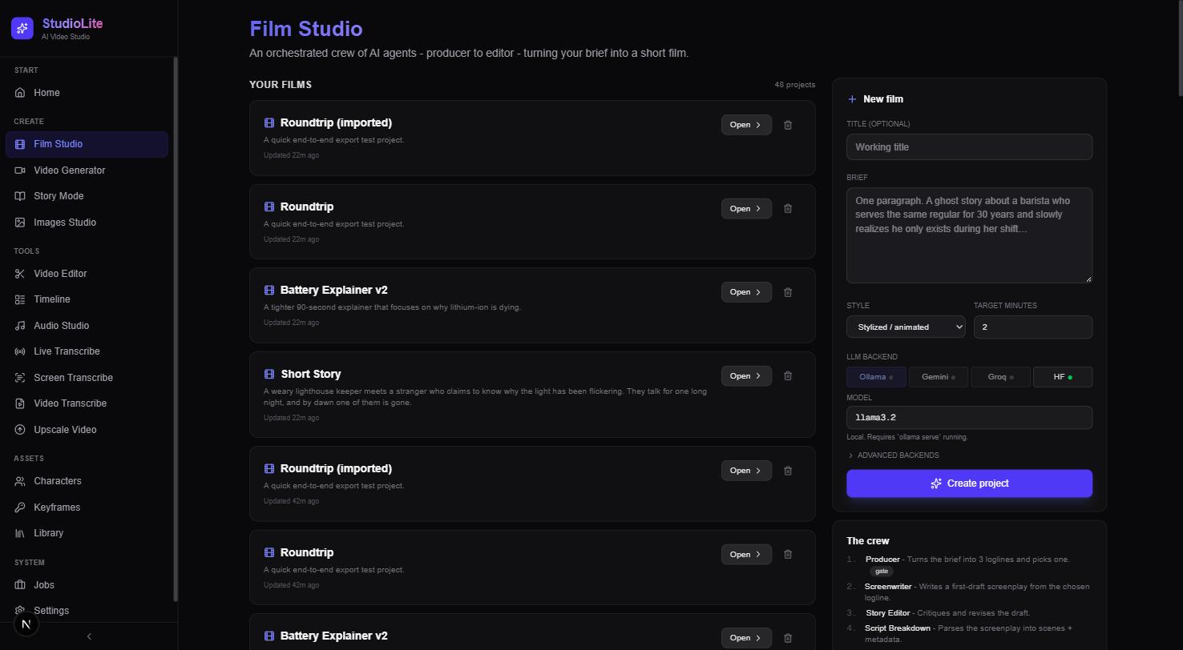Select HF as LLM backend
The image size is (1183, 650).
(1063, 377)
